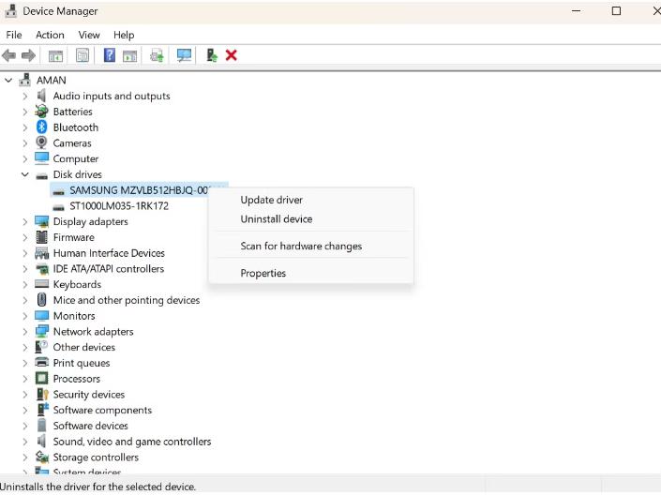
Task: Select the ST1000LM035-1RK172 disk drive
Action: pos(118,206)
